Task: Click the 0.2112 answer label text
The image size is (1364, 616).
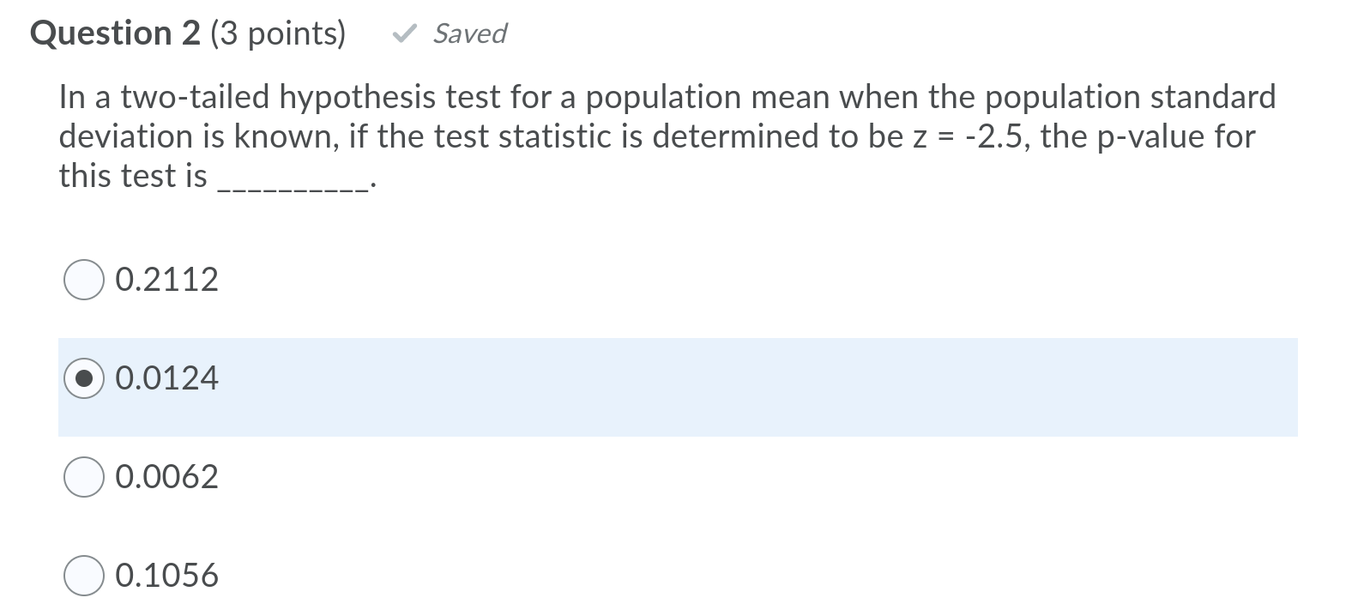Action: click(x=166, y=277)
